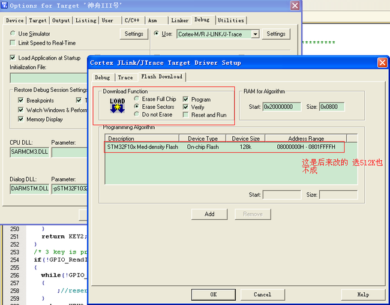Toggle the Program checkbox
The height and width of the screenshot is (305, 390).
pos(185,99)
